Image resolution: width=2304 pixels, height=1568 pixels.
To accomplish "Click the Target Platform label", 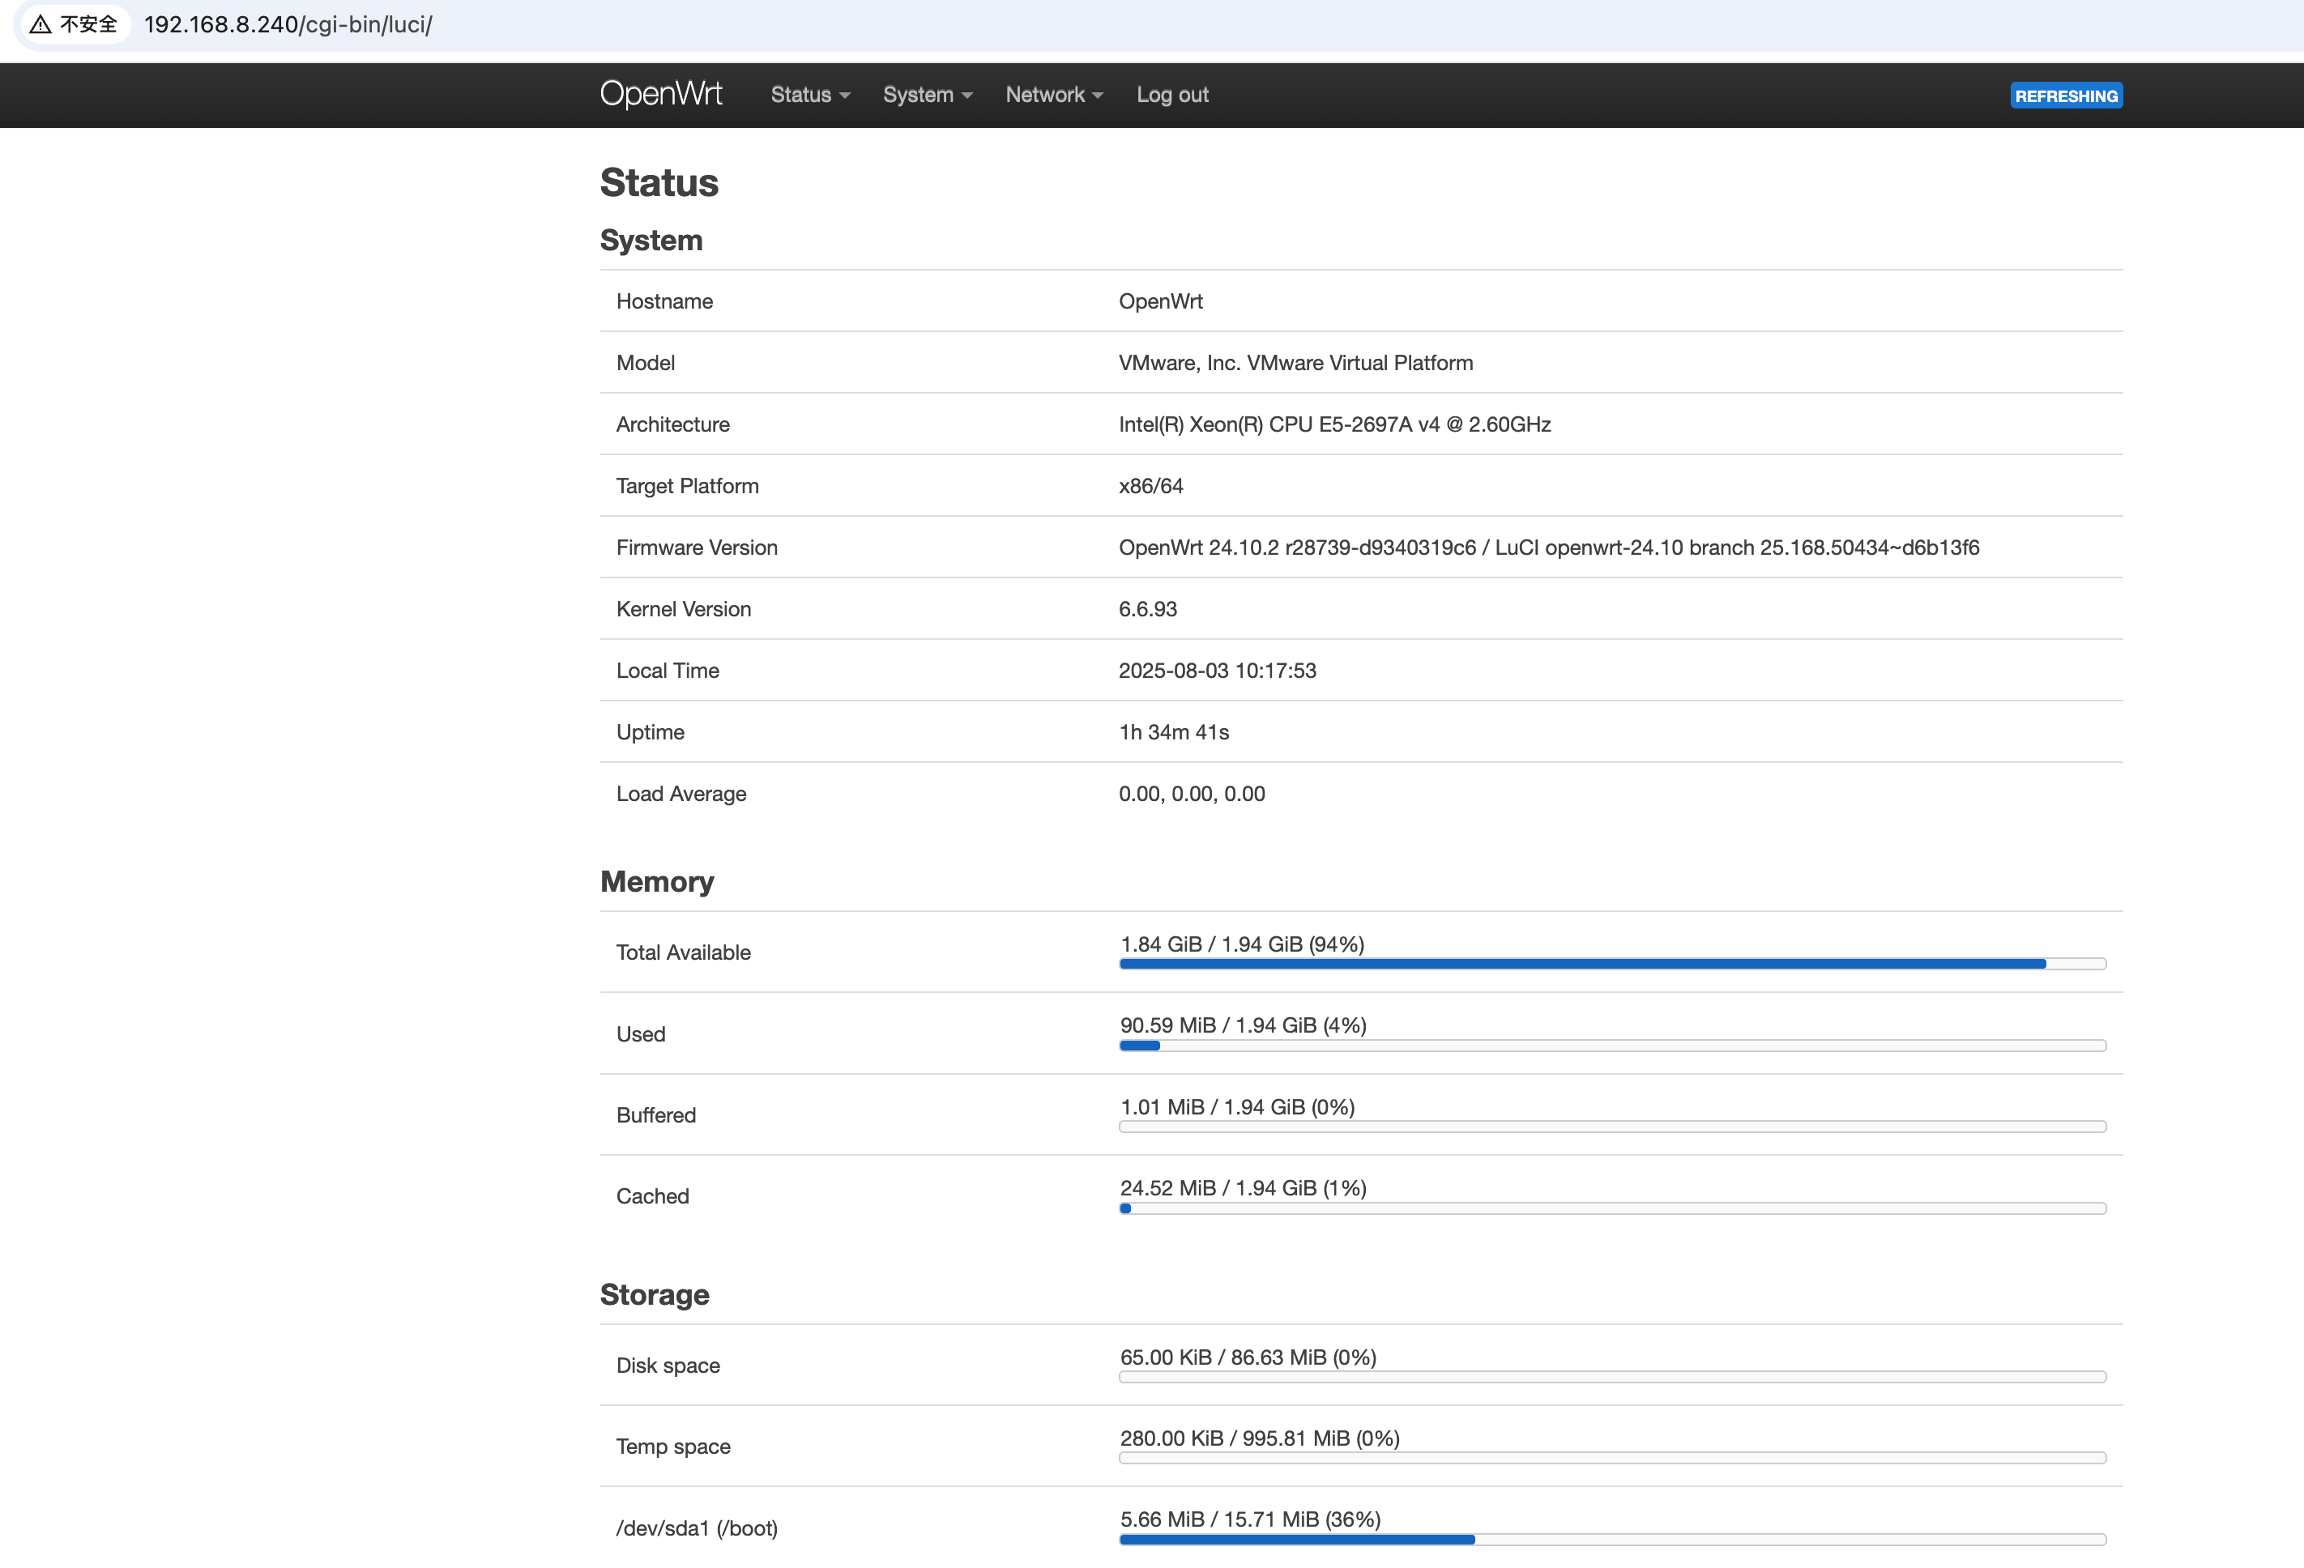I will coord(687,486).
